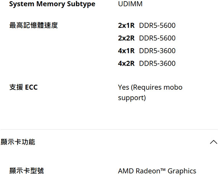Viewport: 218px width, 186px height.
Task: Click the UDIMM value text
Action: [130, 4]
